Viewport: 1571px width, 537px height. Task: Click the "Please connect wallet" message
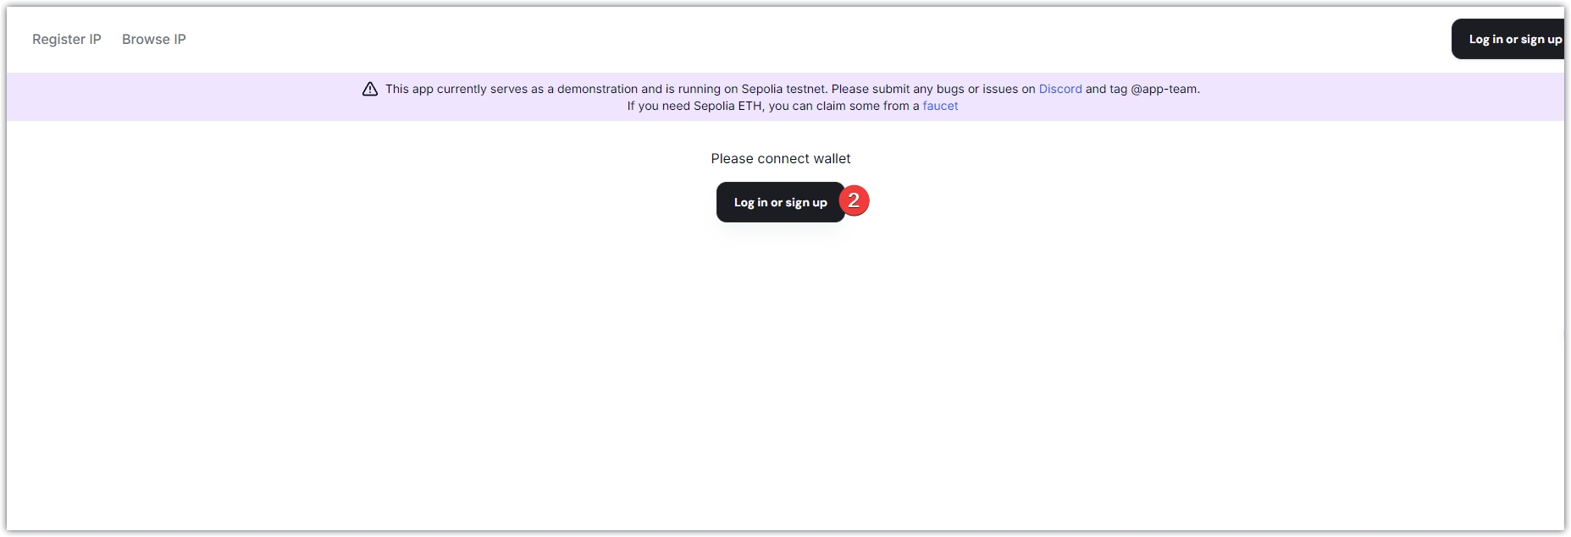(x=780, y=158)
